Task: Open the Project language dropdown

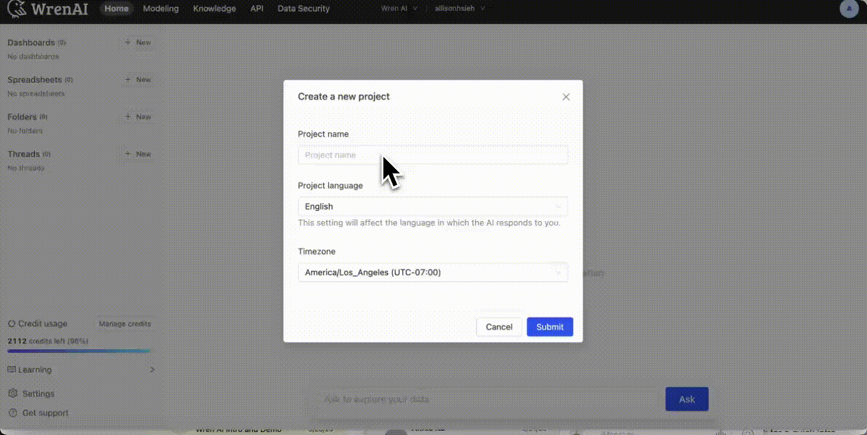Action: coord(432,207)
